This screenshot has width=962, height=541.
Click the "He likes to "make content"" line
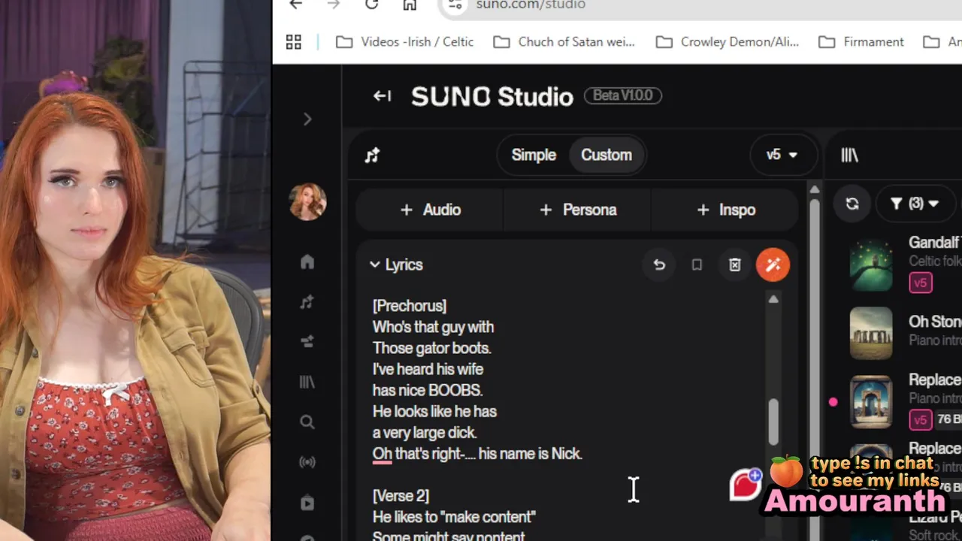coord(454,517)
